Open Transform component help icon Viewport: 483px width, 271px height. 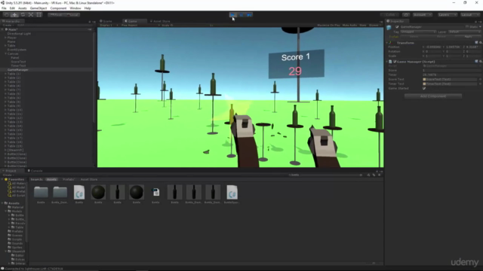click(476, 43)
